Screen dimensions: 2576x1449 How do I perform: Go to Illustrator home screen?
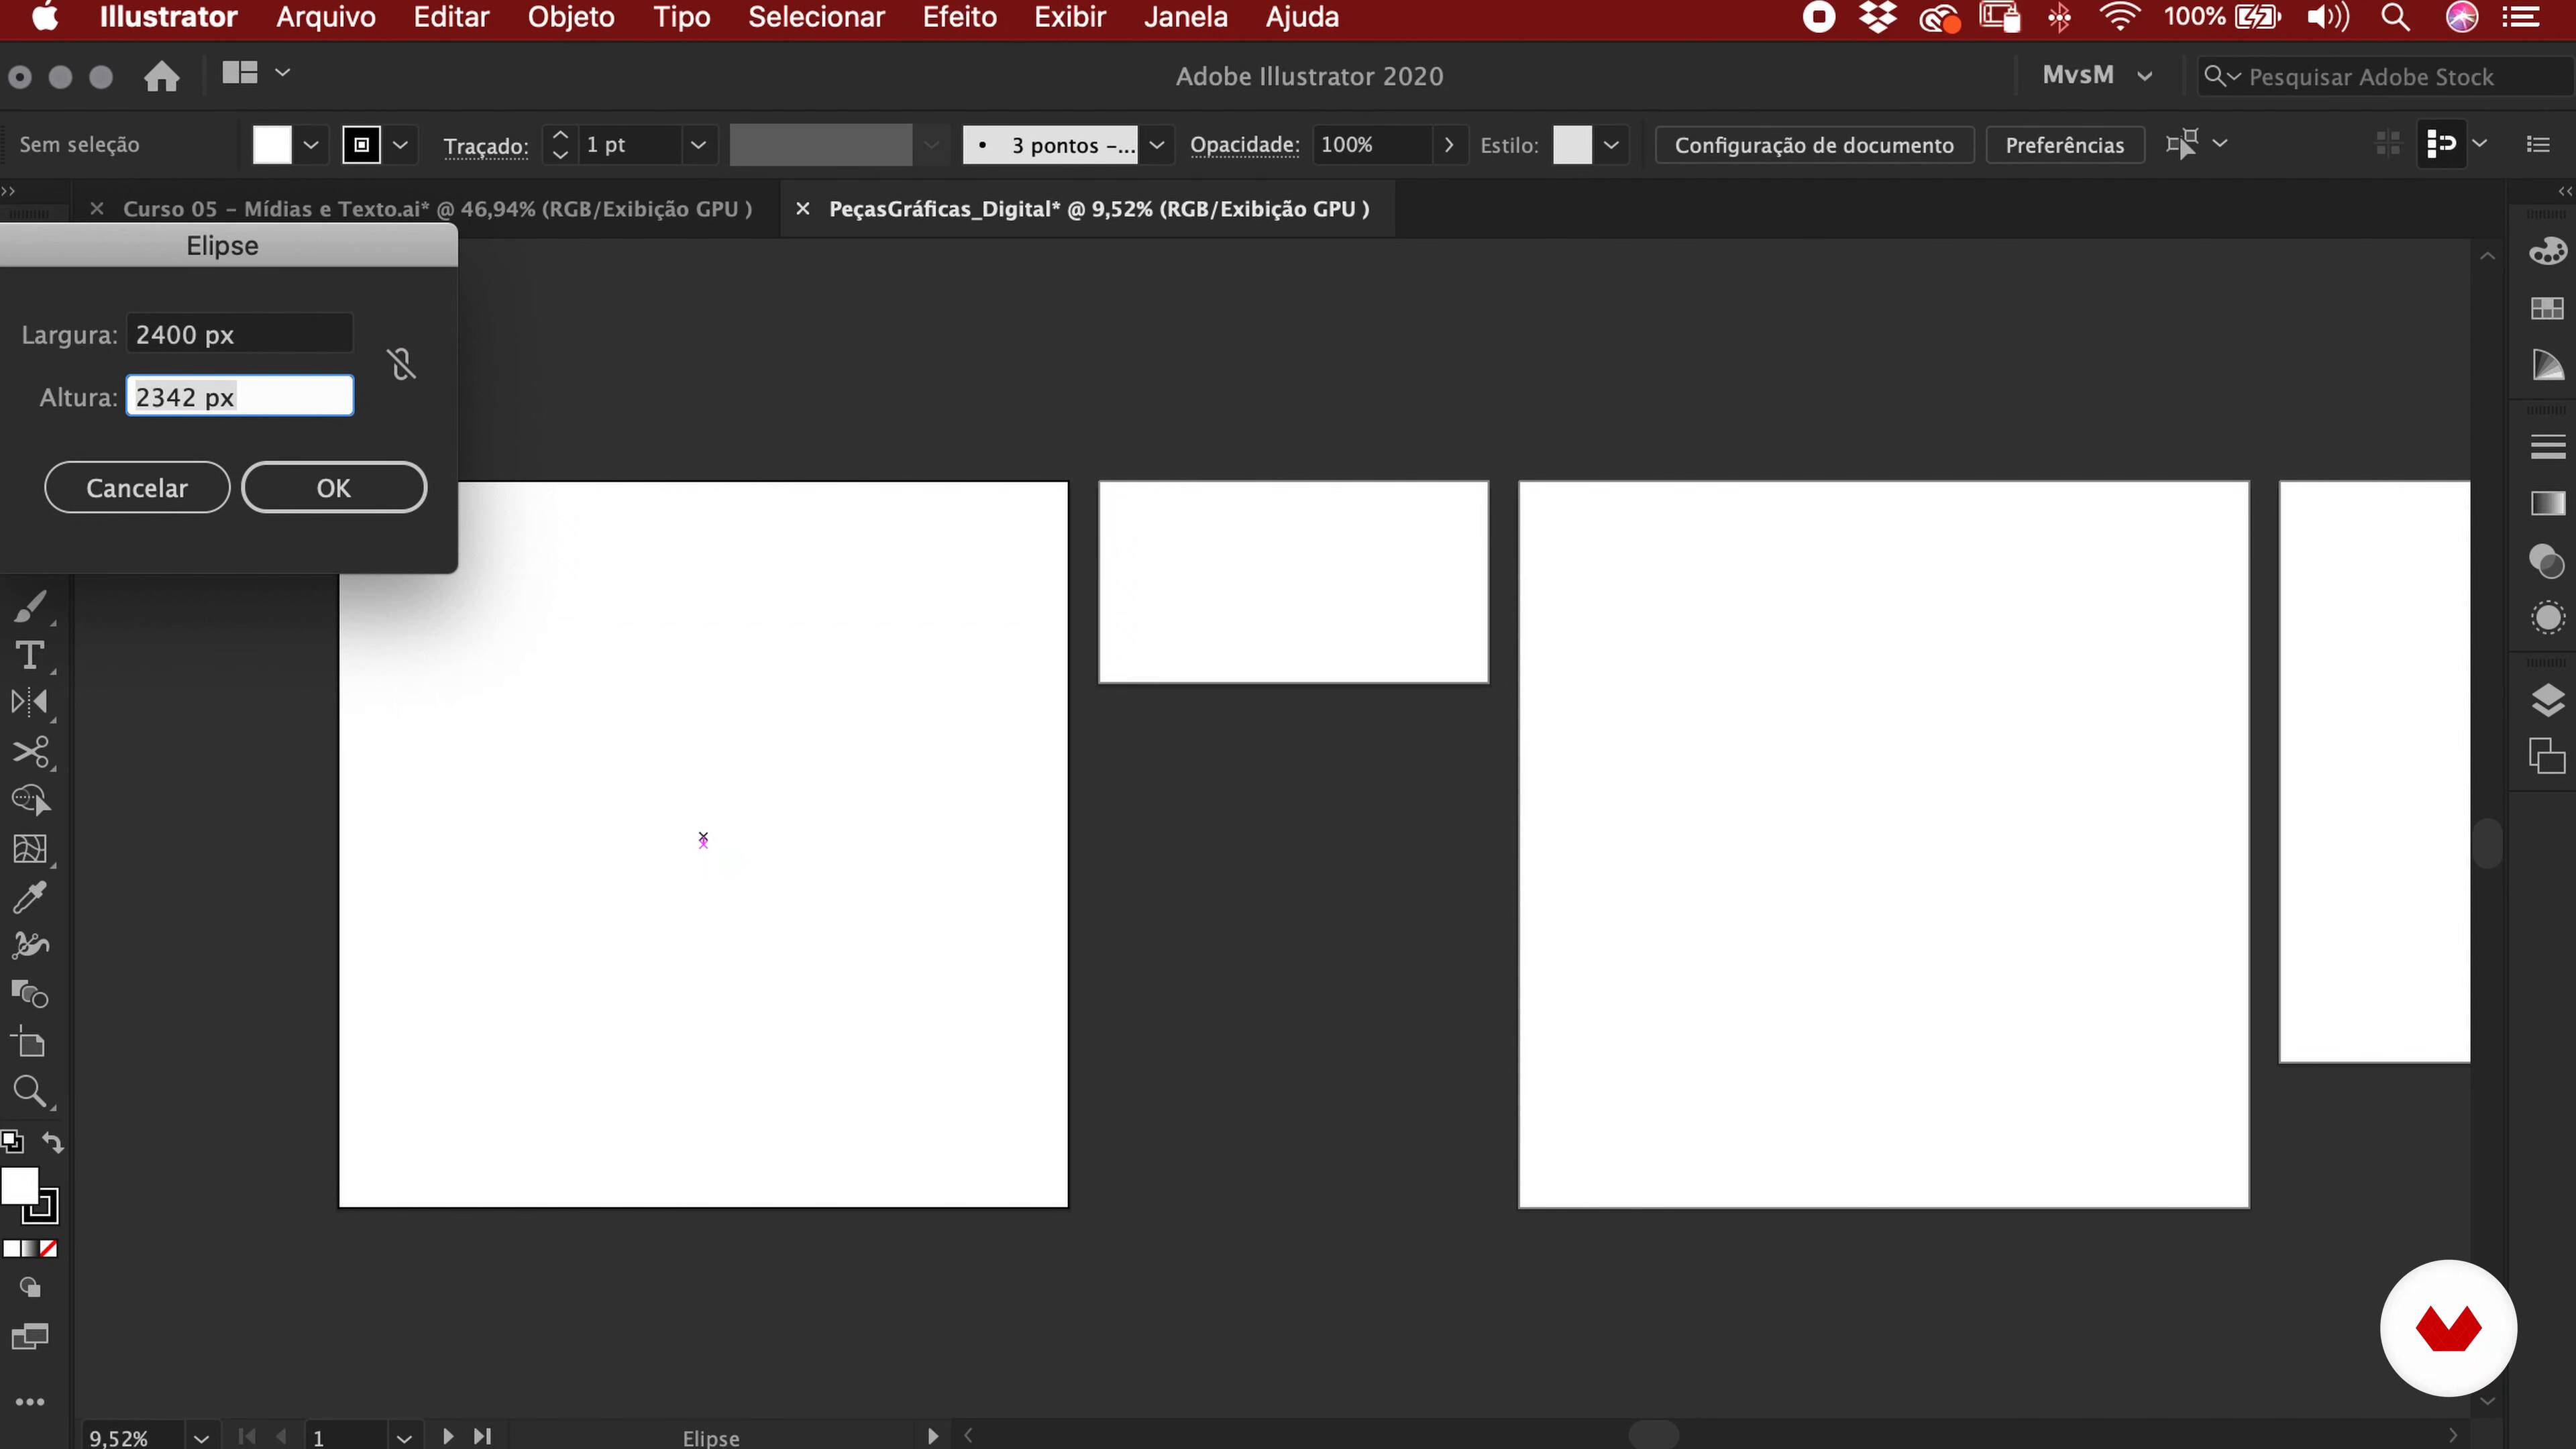click(x=161, y=76)
